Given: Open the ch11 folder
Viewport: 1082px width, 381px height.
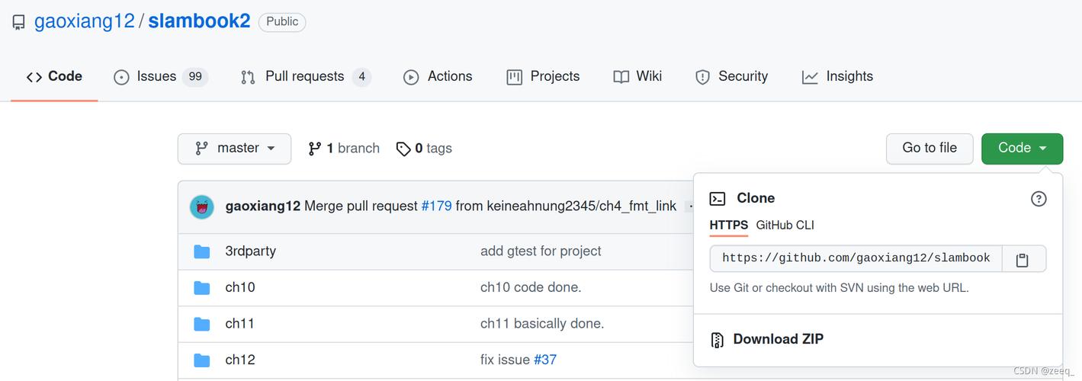Looking at the screenshot, I should pos(240,324).
